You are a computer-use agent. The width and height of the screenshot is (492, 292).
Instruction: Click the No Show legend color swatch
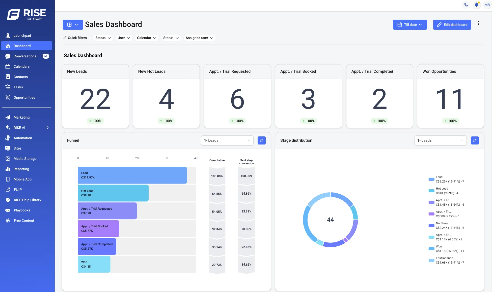(431, 226)
